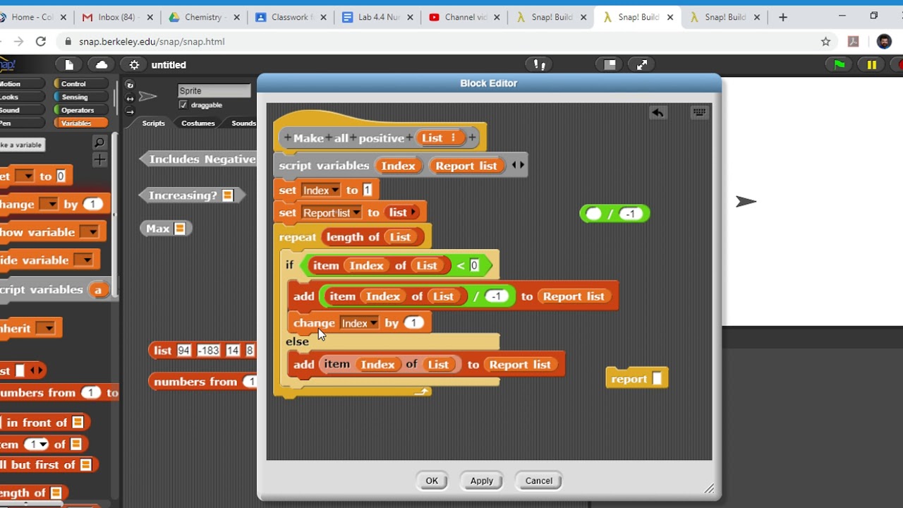The image size is (903, 508).
Task: Click the plus before Make in block prototype
Action: pos(287,138)
